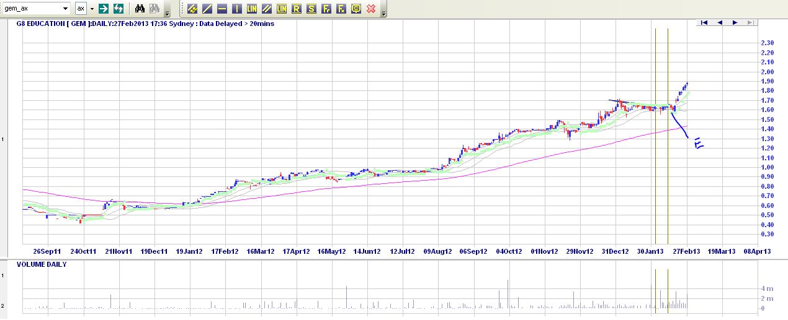The height and width of the screenshot is (320, 788).
Task: Click in the ax exchange field
Action: click(81, 9)
